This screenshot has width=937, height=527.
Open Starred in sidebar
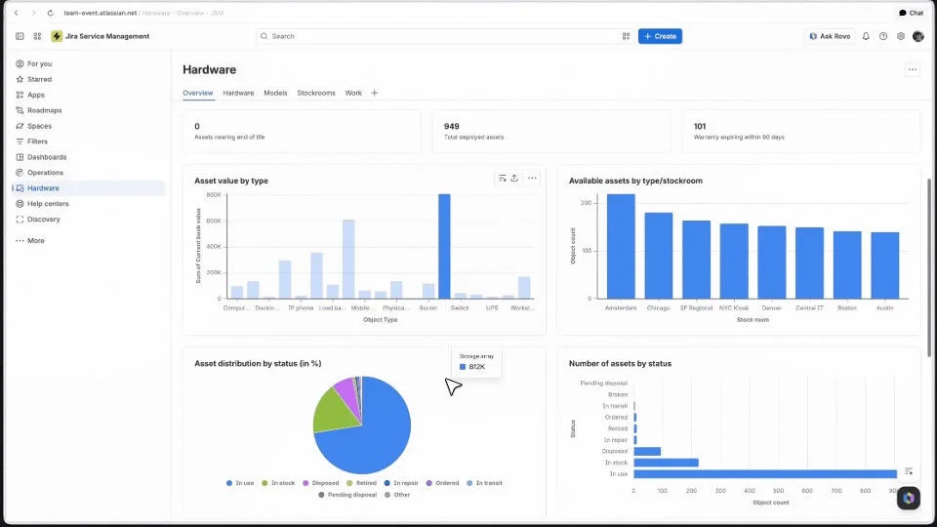(89, 79)
